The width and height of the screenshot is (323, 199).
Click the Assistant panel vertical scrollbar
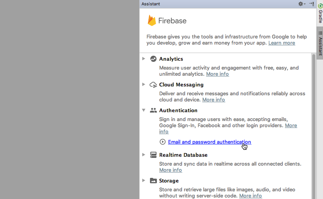point(313,126)
